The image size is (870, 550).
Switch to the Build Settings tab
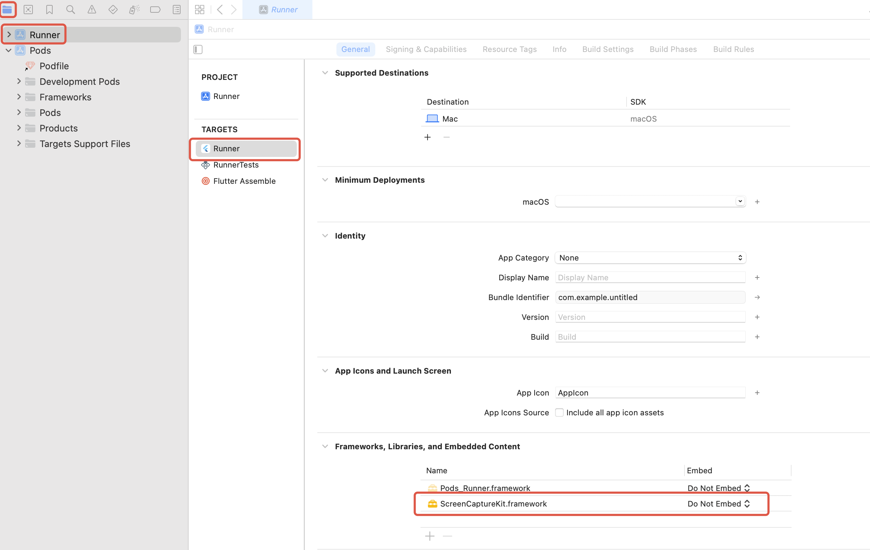608,49
